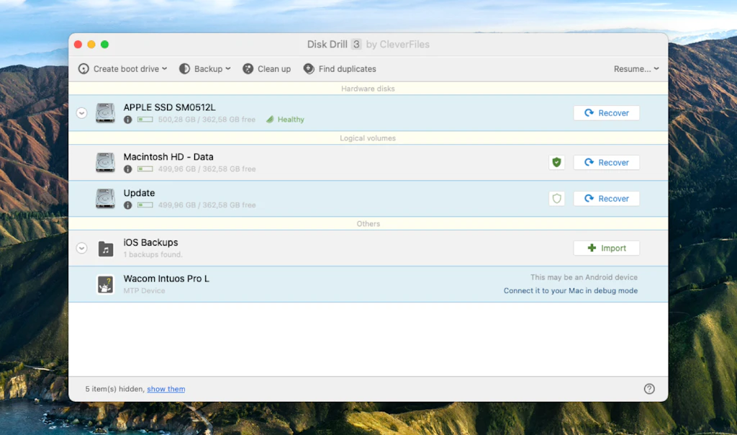Click the APPLE SSD SM0512L drive icon
This screenshot has height=435, width=737.
tap(105, 113)
